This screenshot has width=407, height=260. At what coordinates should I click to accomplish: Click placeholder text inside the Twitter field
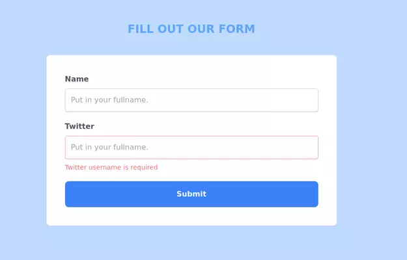[x=109, y=147]
